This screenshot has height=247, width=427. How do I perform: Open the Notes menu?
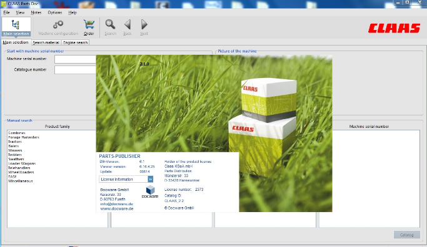coord(36,12)
